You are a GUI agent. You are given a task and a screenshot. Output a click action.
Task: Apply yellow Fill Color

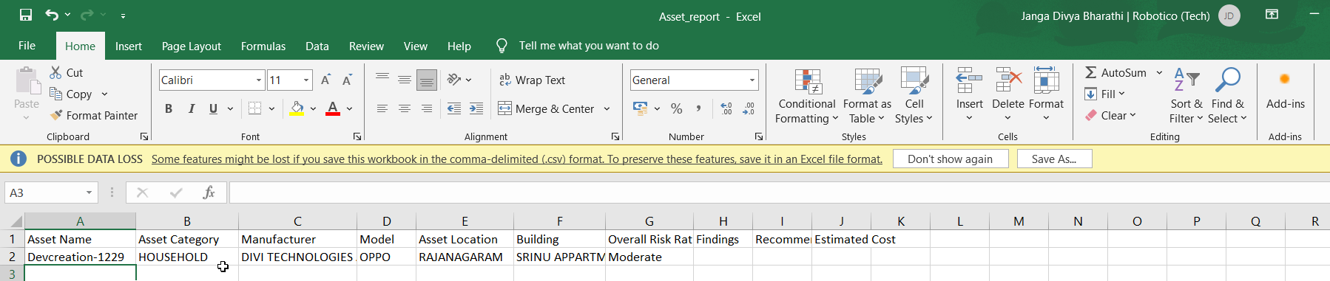[297, 108]
